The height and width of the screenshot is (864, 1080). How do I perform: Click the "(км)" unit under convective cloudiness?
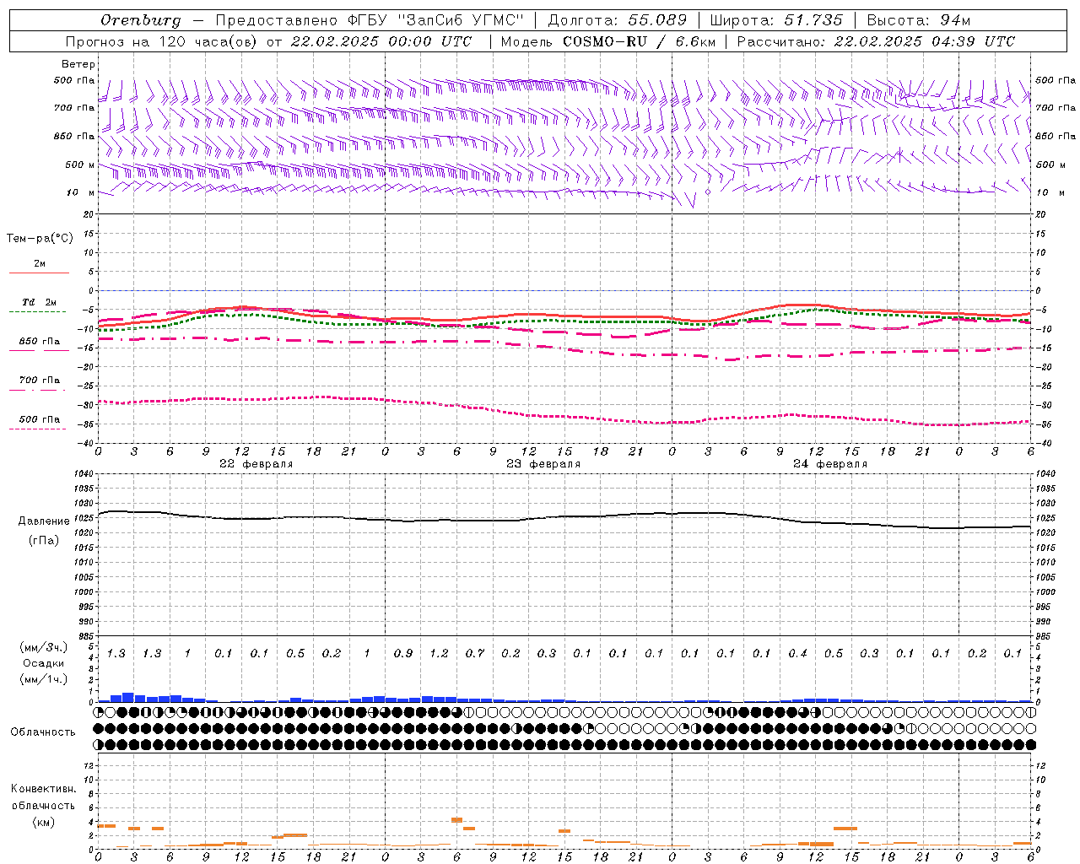[x=44, y=822]
